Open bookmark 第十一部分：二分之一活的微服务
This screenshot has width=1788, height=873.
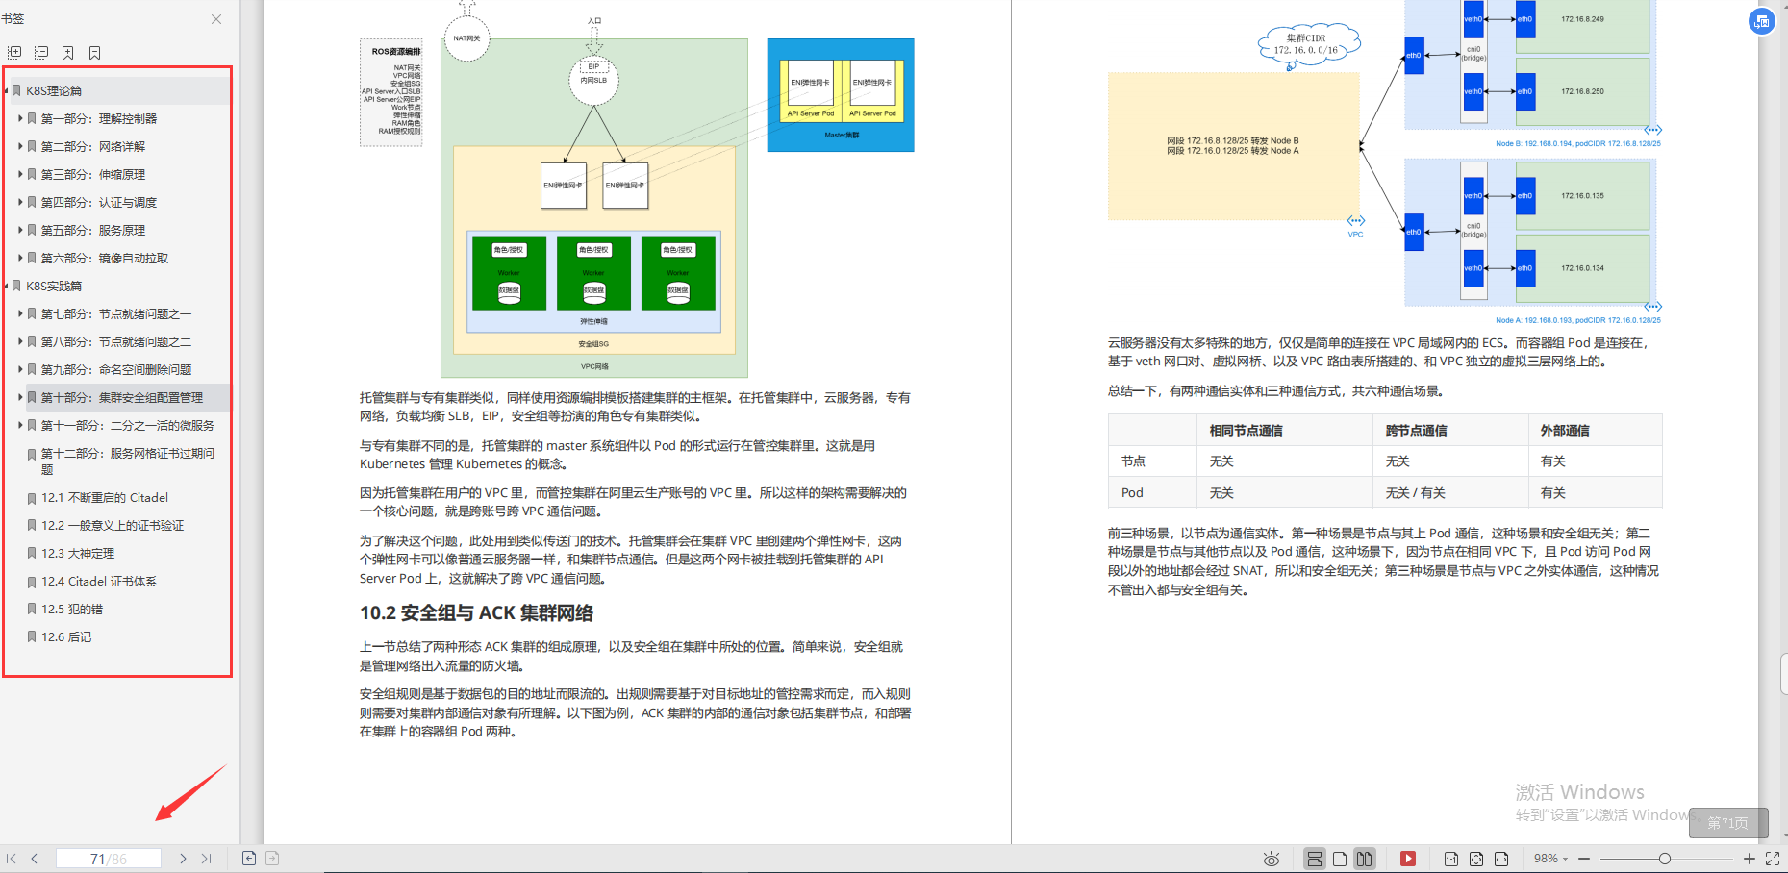tap(128, 426)
